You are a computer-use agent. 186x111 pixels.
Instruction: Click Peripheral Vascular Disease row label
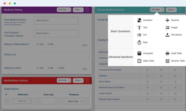112,88
